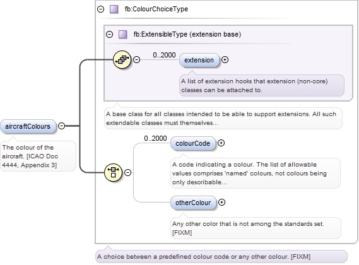Select the extension element box
The height and width of the screenshot is (265, 359).
click(x=199, y=60)
